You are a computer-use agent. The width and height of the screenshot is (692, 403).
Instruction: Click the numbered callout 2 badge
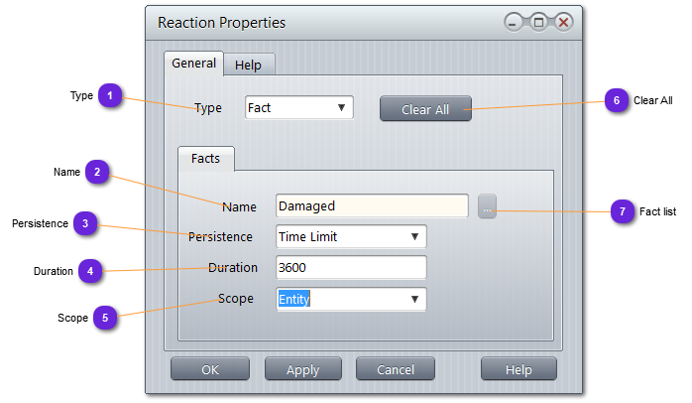(97, 173)
